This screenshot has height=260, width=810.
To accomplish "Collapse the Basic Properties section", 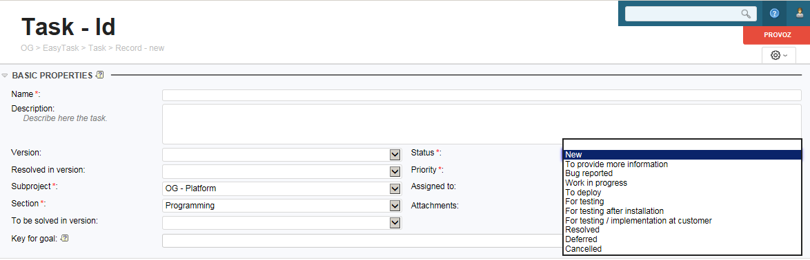I will tap(5, 75).
